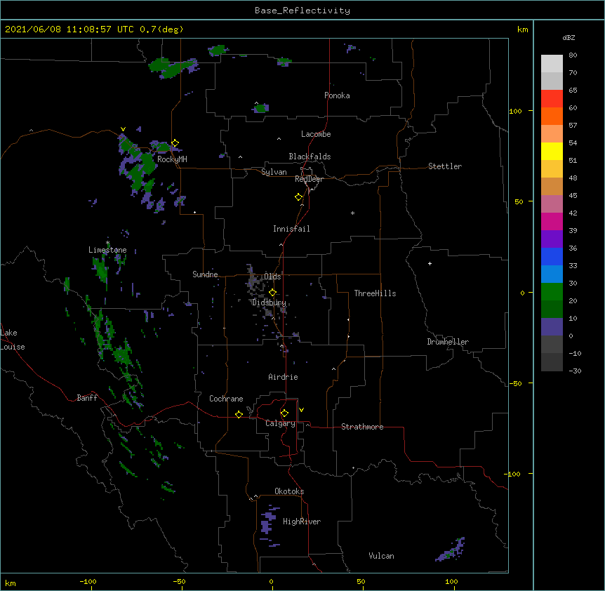
Task: Click the light gray 80-70 dBZ legend swatch
Action: click(552, 64)
